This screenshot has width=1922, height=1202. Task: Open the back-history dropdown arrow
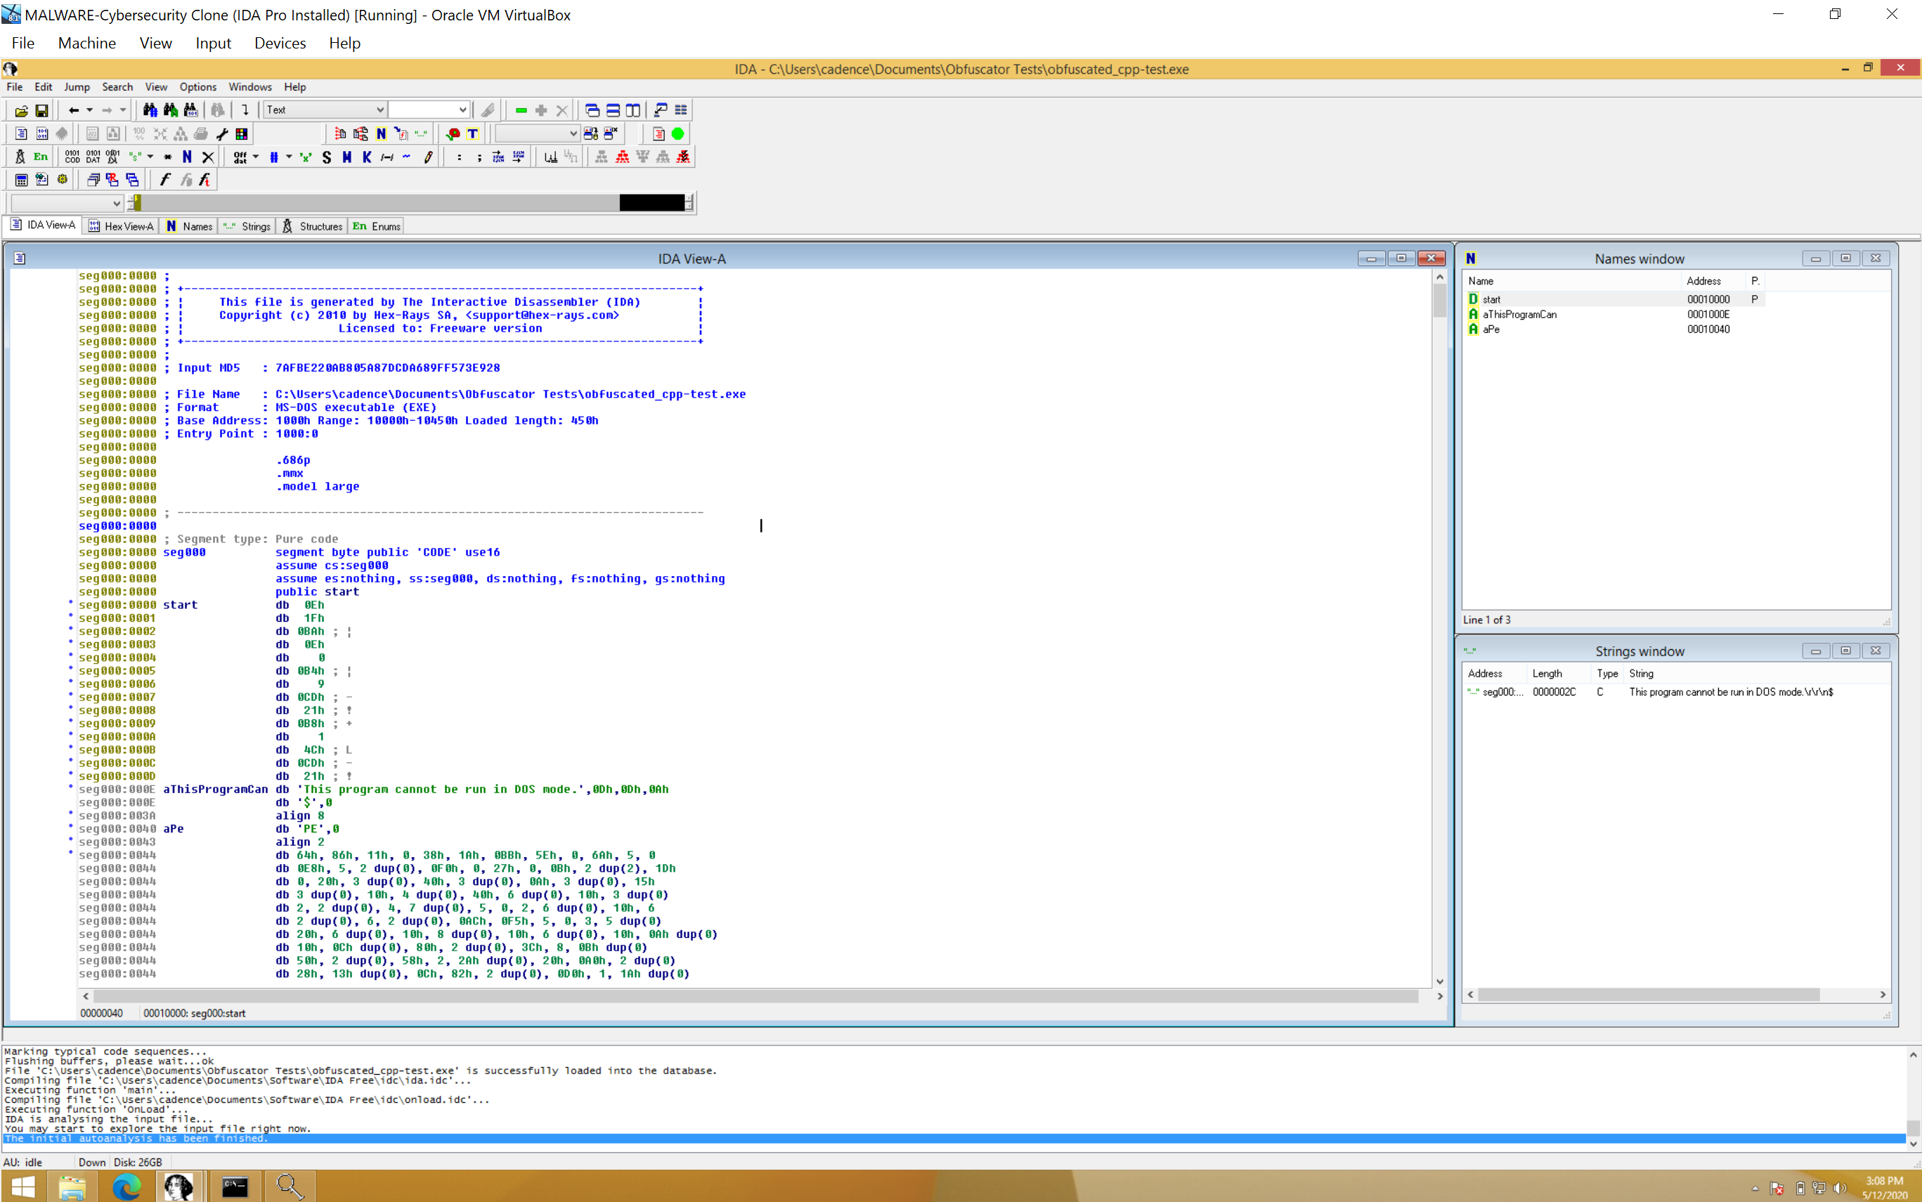click(89, 110)
